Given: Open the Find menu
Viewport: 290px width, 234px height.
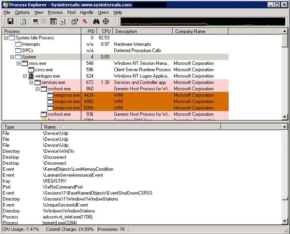Looking at the screenshot, I should click(71, 12).
